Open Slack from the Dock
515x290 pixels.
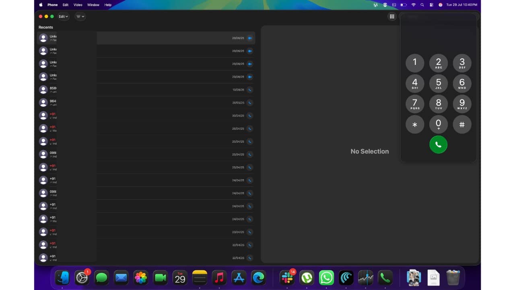pos(287,278)
